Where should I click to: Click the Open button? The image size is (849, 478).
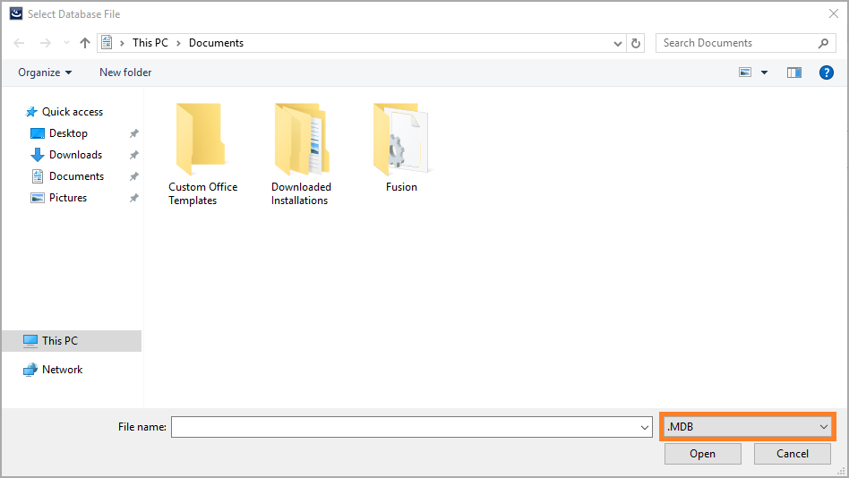coord(702,454)
